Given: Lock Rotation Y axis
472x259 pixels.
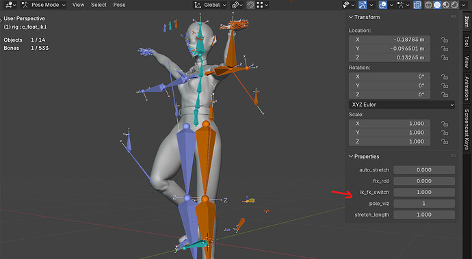Looking at the screenshot, I should [x=445, y=85].
